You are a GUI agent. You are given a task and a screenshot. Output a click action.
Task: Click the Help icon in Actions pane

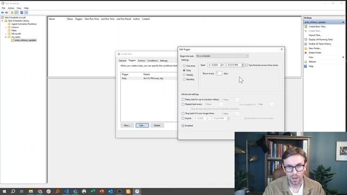(306, 66)
